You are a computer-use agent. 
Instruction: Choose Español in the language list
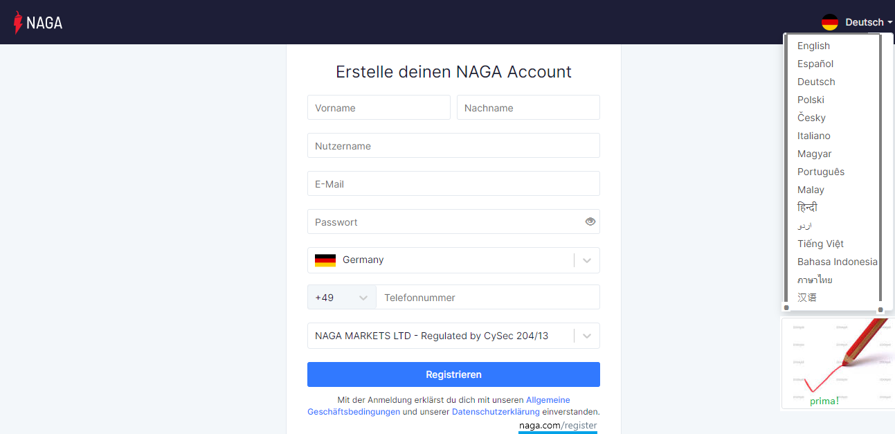(x=815, y=64)
